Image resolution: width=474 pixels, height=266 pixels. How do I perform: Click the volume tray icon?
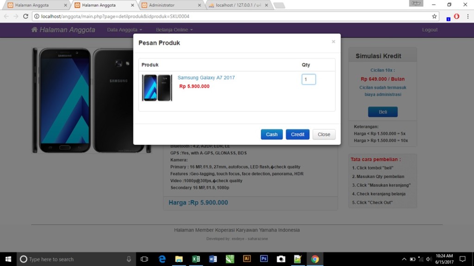click(x=429, y=259)
